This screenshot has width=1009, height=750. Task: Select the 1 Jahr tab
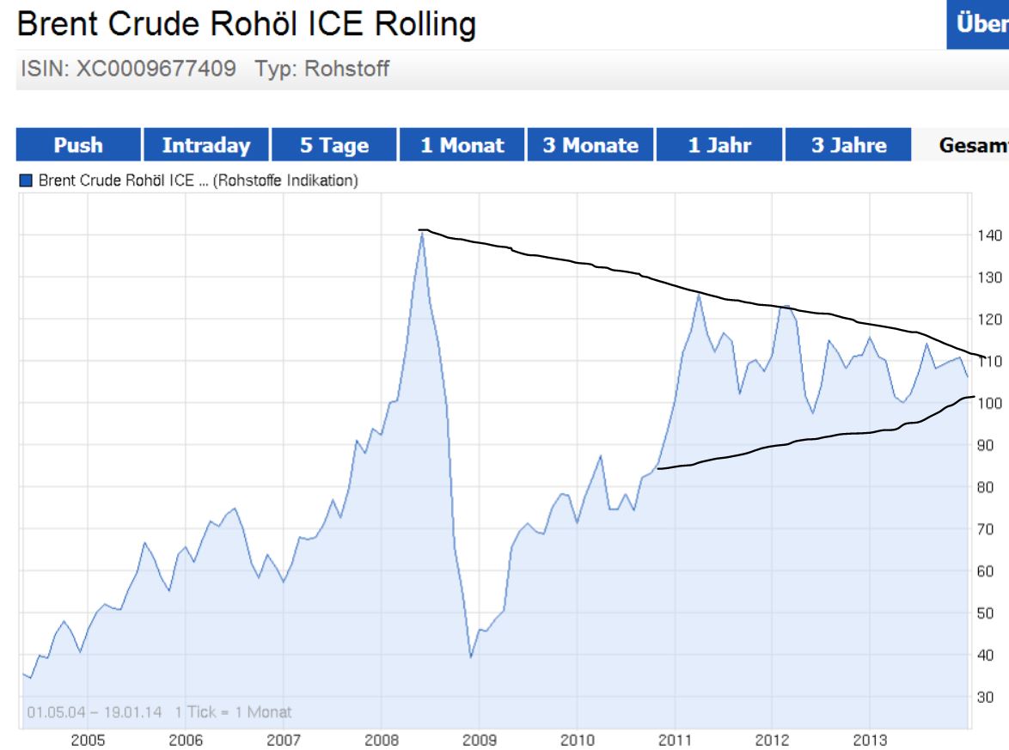tap(719, 145)
